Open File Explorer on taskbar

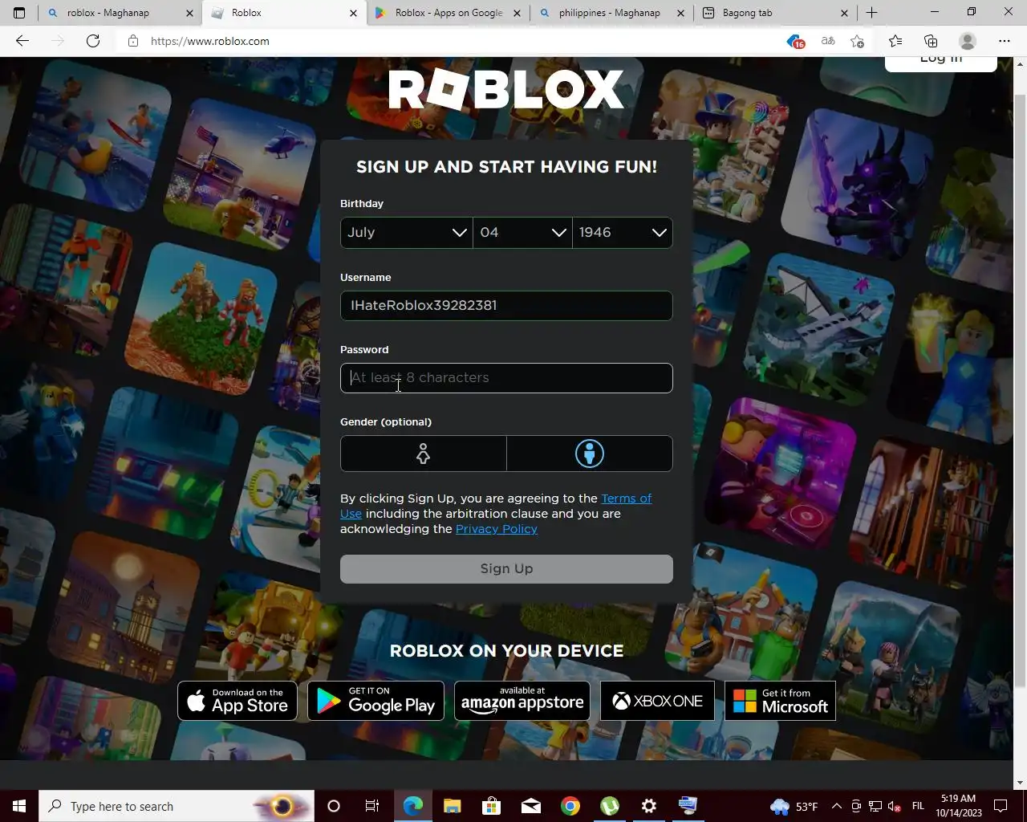(x=452, y=806)
